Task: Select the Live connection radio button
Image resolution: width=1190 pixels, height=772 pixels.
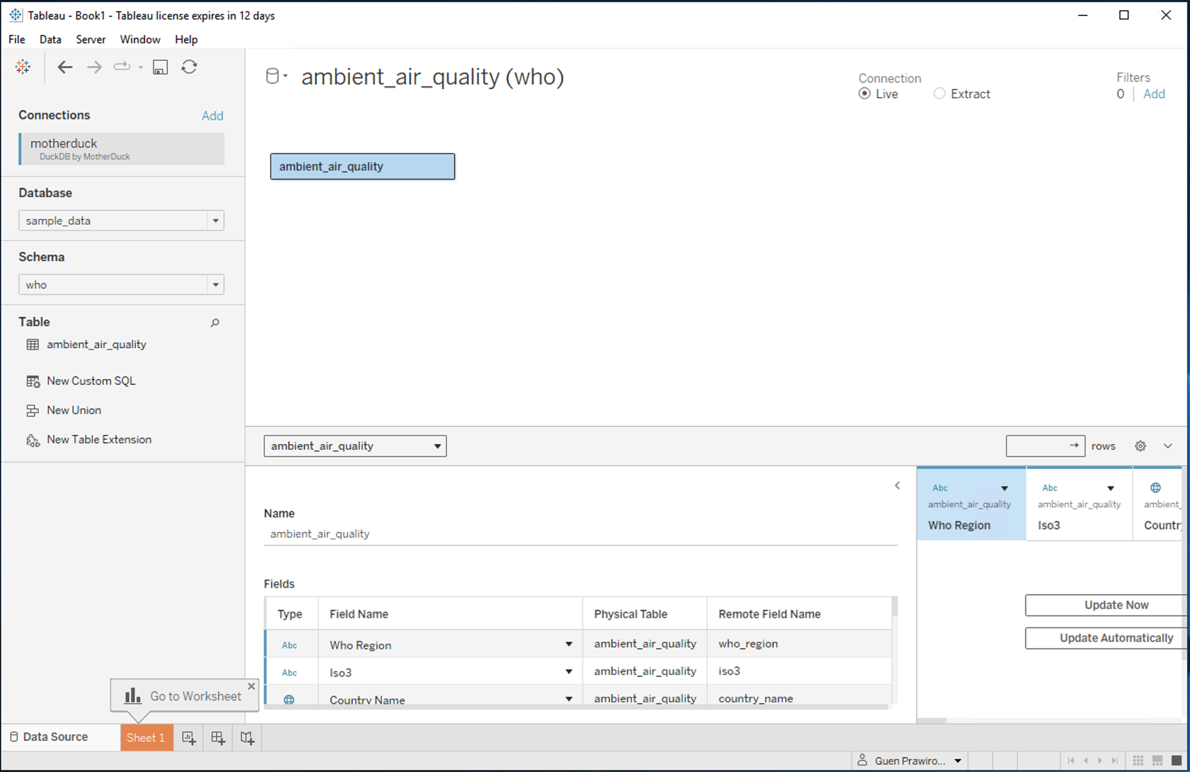Action: click(865, 93)
